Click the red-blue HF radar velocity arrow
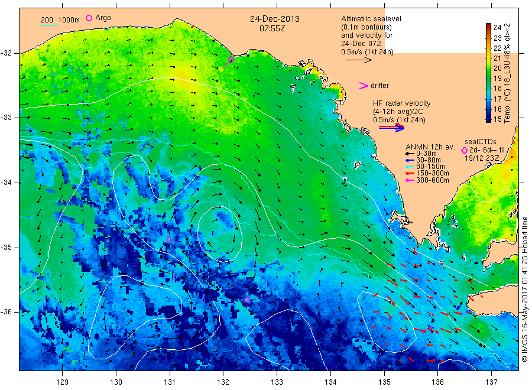The width and height of the screenshot is (532, 390). coord(391,128)
